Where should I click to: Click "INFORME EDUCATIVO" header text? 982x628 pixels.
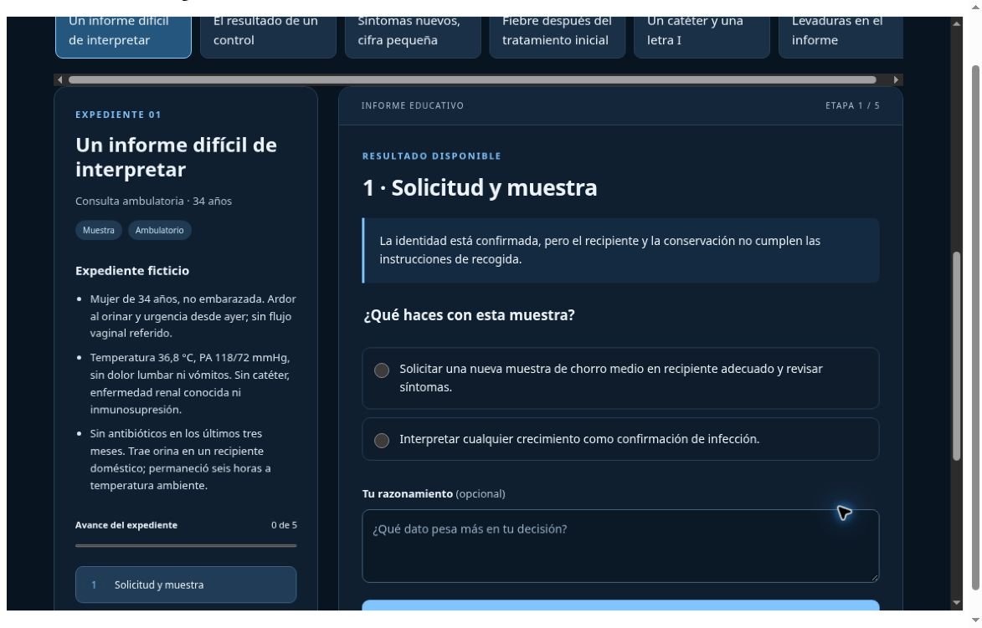tap(413, 105)
